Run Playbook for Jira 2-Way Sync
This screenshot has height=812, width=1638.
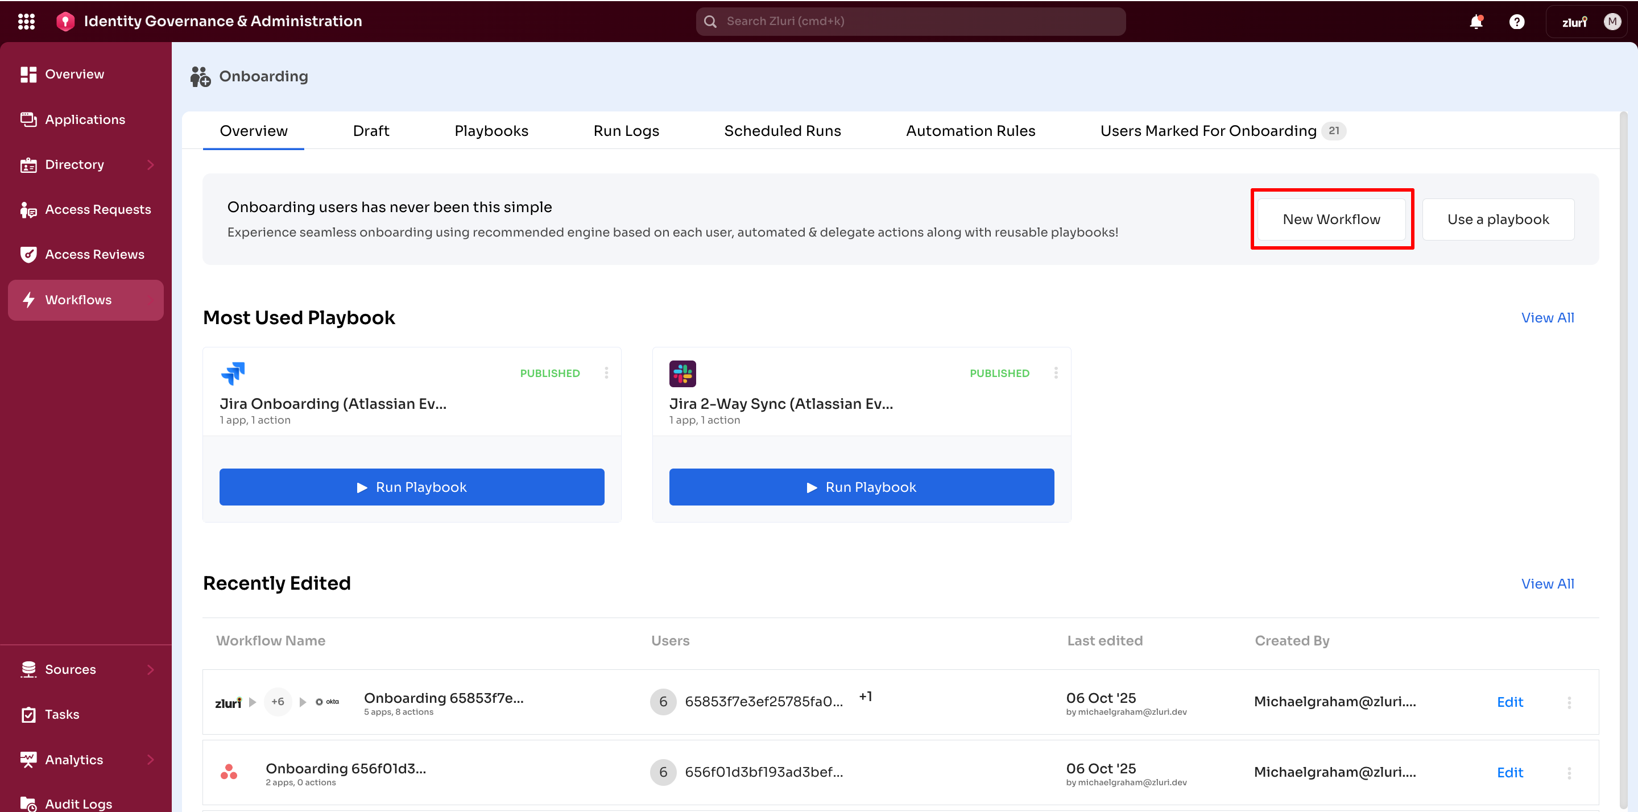(x=861, y=486)
